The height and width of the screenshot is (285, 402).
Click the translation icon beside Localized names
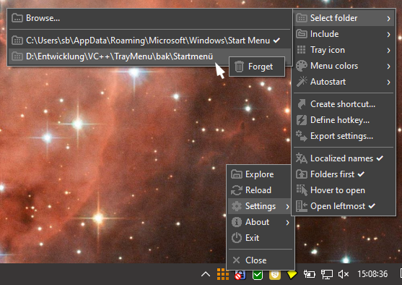click(x=302, y=158)
